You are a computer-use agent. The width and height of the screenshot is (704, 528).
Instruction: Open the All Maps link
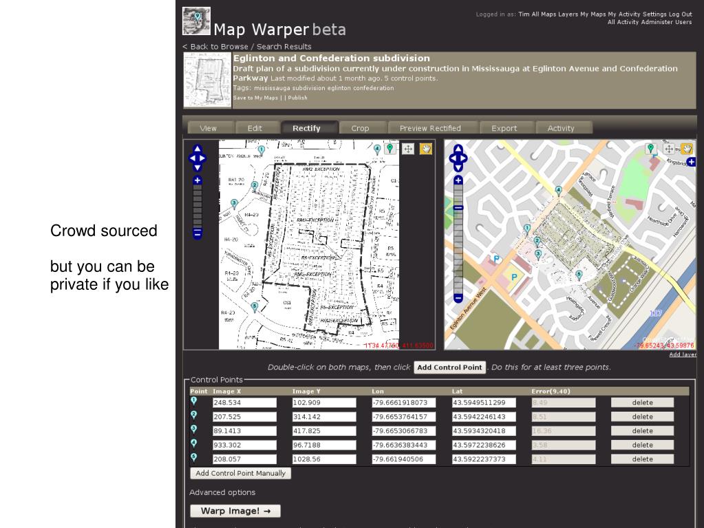[x=544, y=14]
